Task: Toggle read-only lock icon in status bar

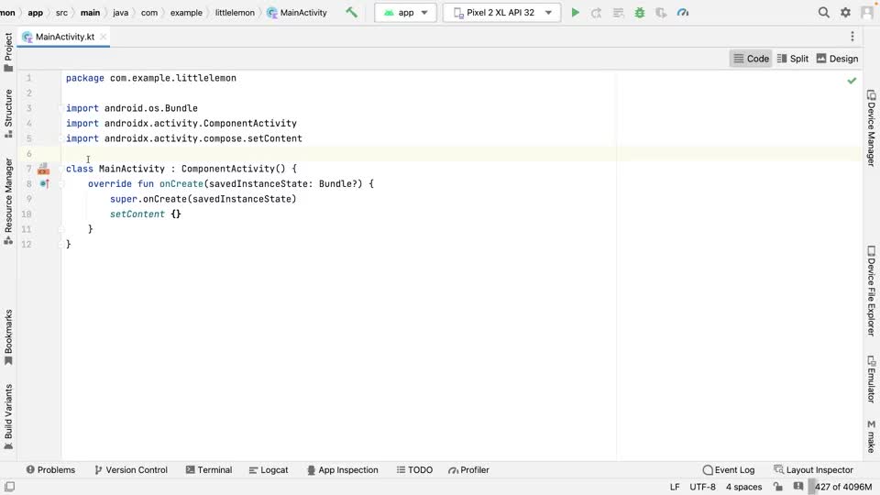Action: point(777,487)
